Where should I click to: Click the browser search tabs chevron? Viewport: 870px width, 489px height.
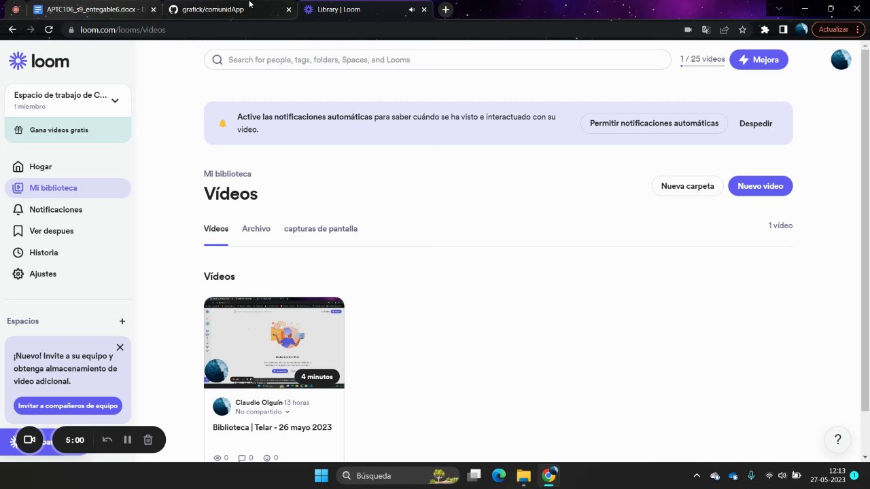[779, 9]
